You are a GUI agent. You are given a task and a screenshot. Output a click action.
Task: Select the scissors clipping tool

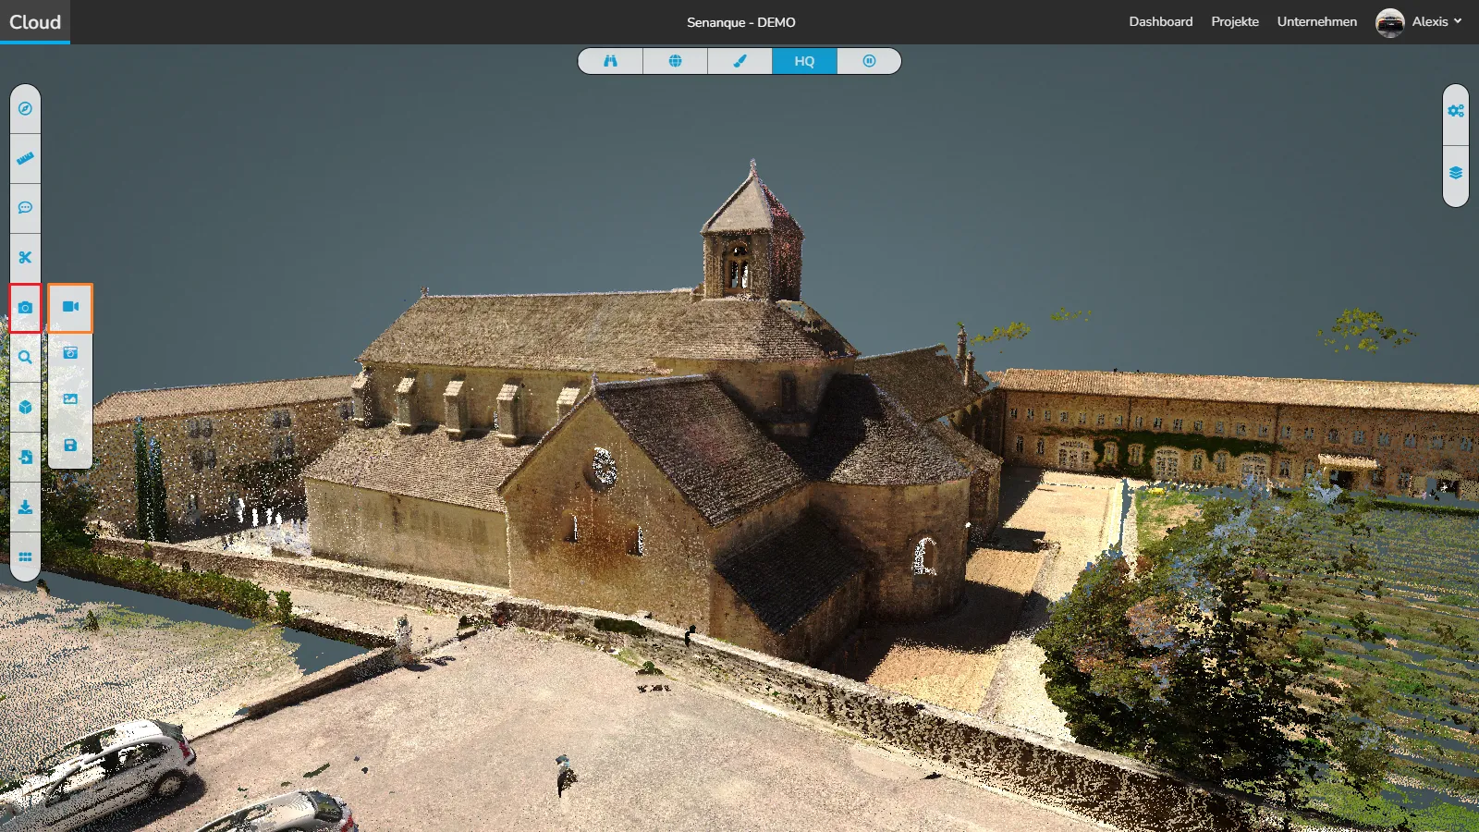(x=25, y=258)
